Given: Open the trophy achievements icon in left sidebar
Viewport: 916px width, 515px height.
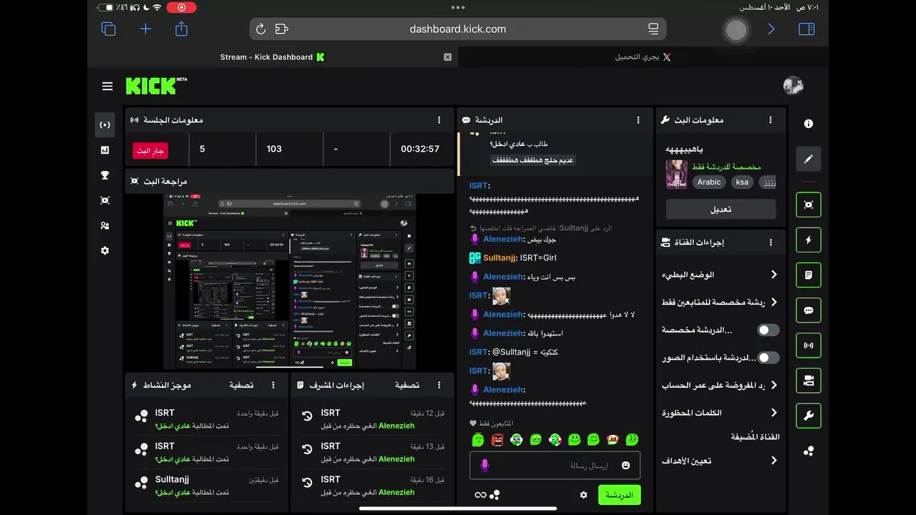Looking at the screenshot, I should point(105,175).
